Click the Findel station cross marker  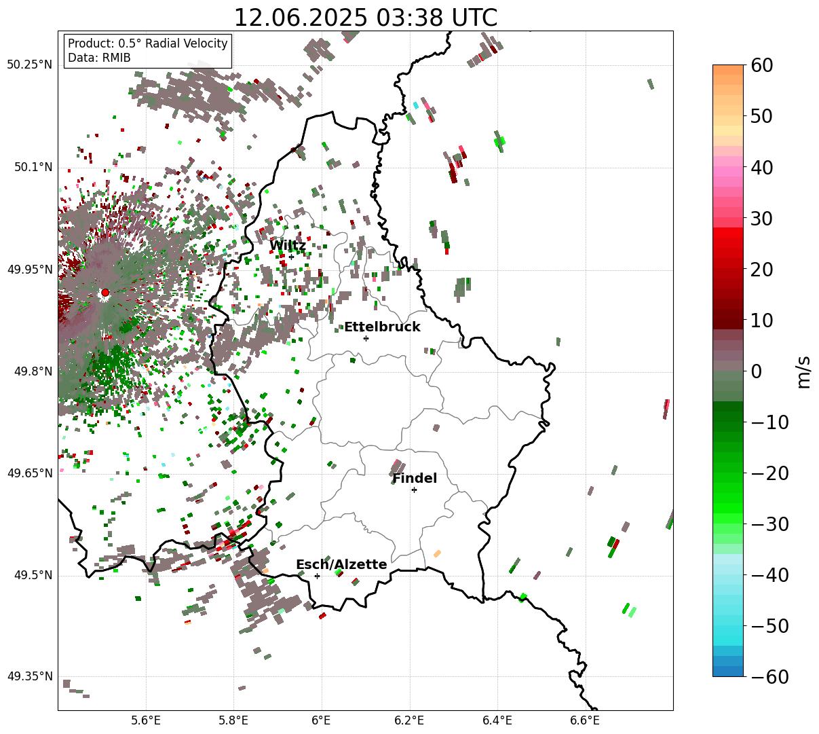(414, 490)
